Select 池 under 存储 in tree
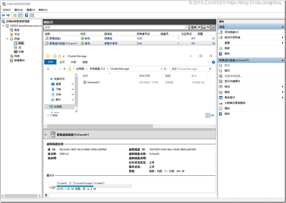286x203 pixels. (19, 48)
